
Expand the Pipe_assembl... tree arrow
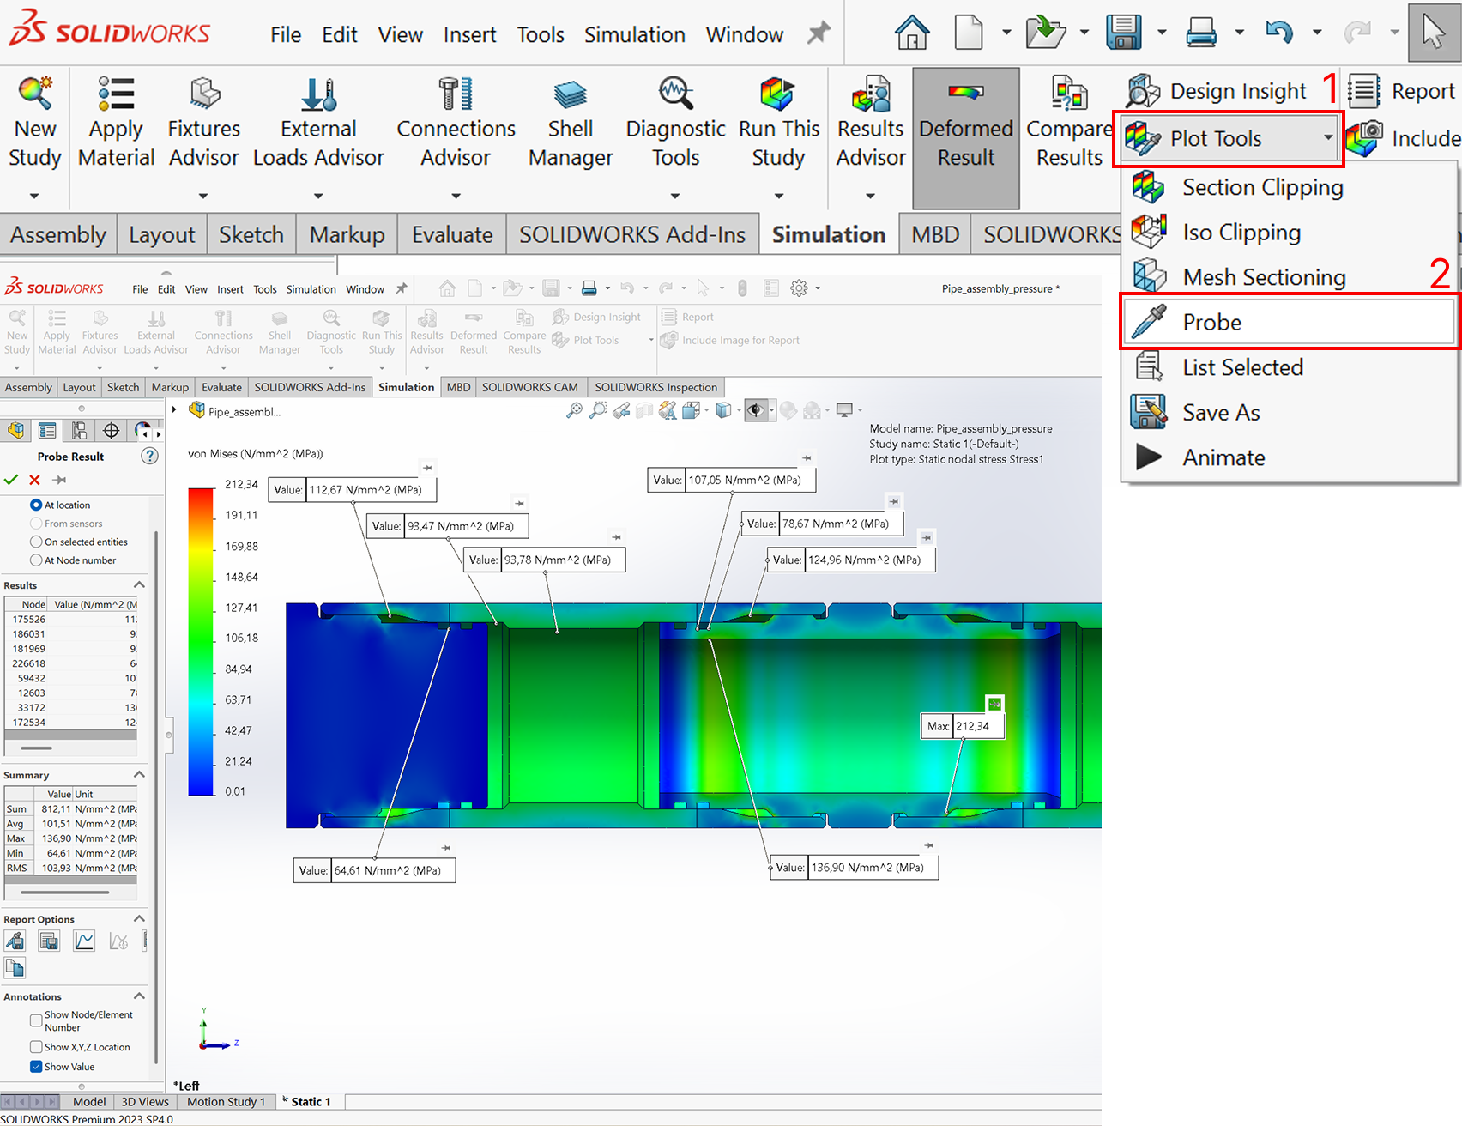coord(174,410)
